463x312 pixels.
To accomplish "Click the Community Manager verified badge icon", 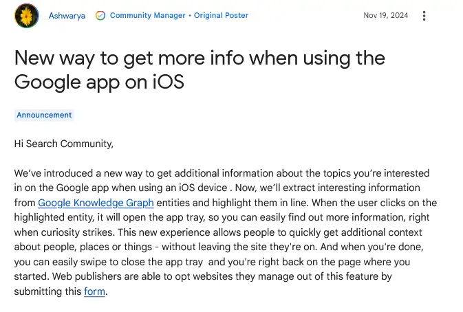I will click(100, 15).
